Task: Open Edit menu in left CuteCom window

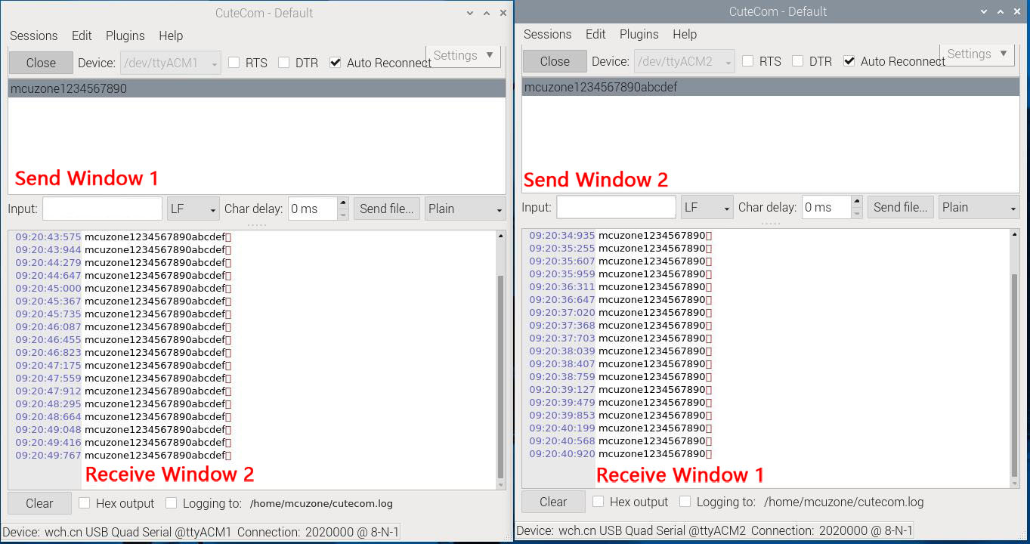Action: pyautogui.click(x=82, y=36)
